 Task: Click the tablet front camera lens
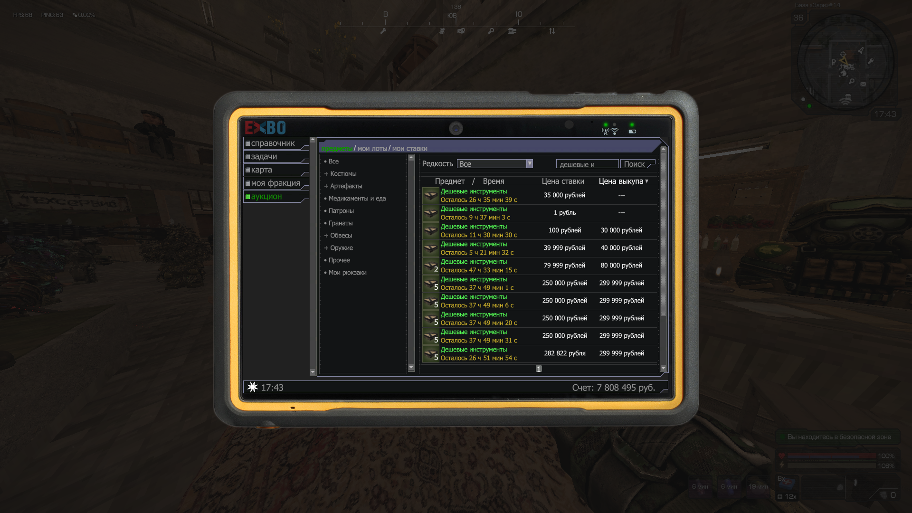pyautogui.click(x=456, y=128)
